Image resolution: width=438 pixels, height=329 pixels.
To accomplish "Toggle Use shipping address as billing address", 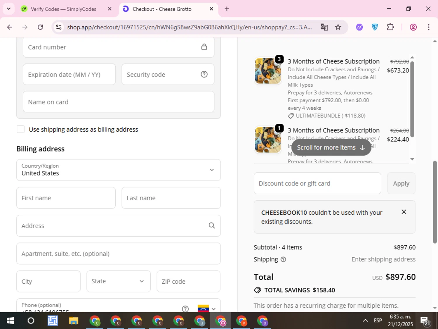I will tap(20, 129).
